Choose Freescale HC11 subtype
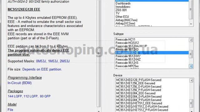The width and height of the screenshot is (200, 112). point(152,40)
